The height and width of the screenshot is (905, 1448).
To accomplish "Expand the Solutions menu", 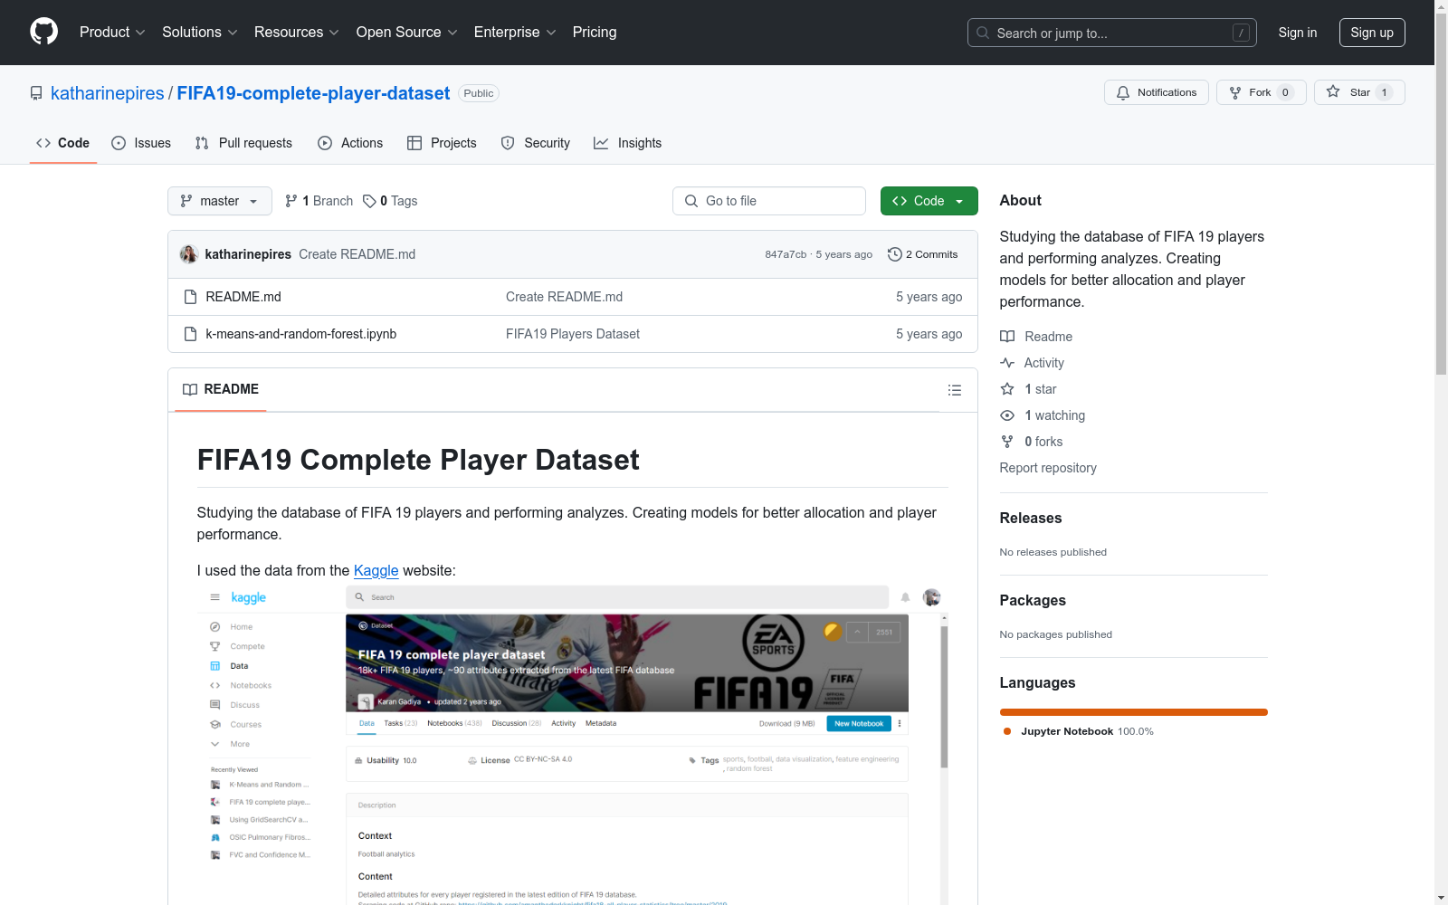I will coord(200,33).
